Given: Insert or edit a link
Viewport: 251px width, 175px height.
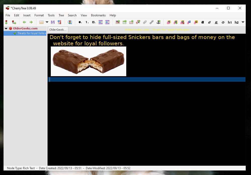Looking at the screenshot, I should click(152, 22).
